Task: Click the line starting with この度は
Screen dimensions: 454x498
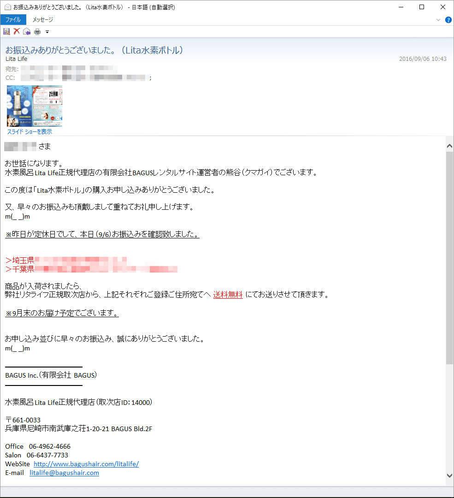Action: click(x=111, y=190)
